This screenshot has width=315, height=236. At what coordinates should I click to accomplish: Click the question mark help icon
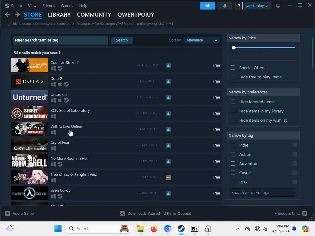239,6
